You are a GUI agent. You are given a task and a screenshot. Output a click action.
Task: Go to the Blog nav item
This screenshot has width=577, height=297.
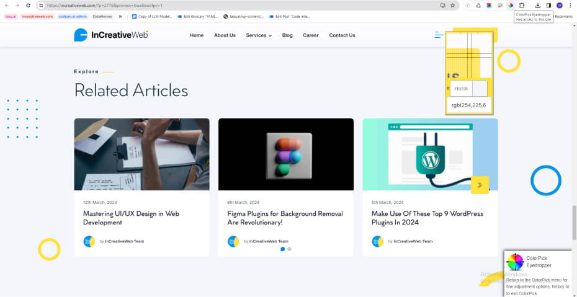(287, 35)
